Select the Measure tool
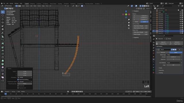 tap(3, 37)
